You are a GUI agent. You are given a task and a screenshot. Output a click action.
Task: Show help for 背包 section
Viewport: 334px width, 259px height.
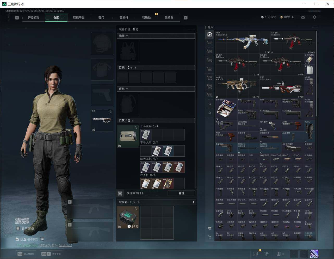coord(127,89)
